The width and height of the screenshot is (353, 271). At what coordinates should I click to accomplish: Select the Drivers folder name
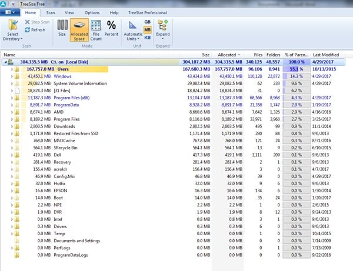tap(60, 226)
